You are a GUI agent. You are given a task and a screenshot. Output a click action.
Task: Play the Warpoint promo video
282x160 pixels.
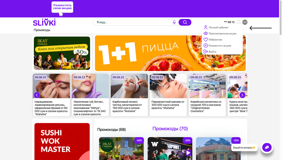coord(188,153)
